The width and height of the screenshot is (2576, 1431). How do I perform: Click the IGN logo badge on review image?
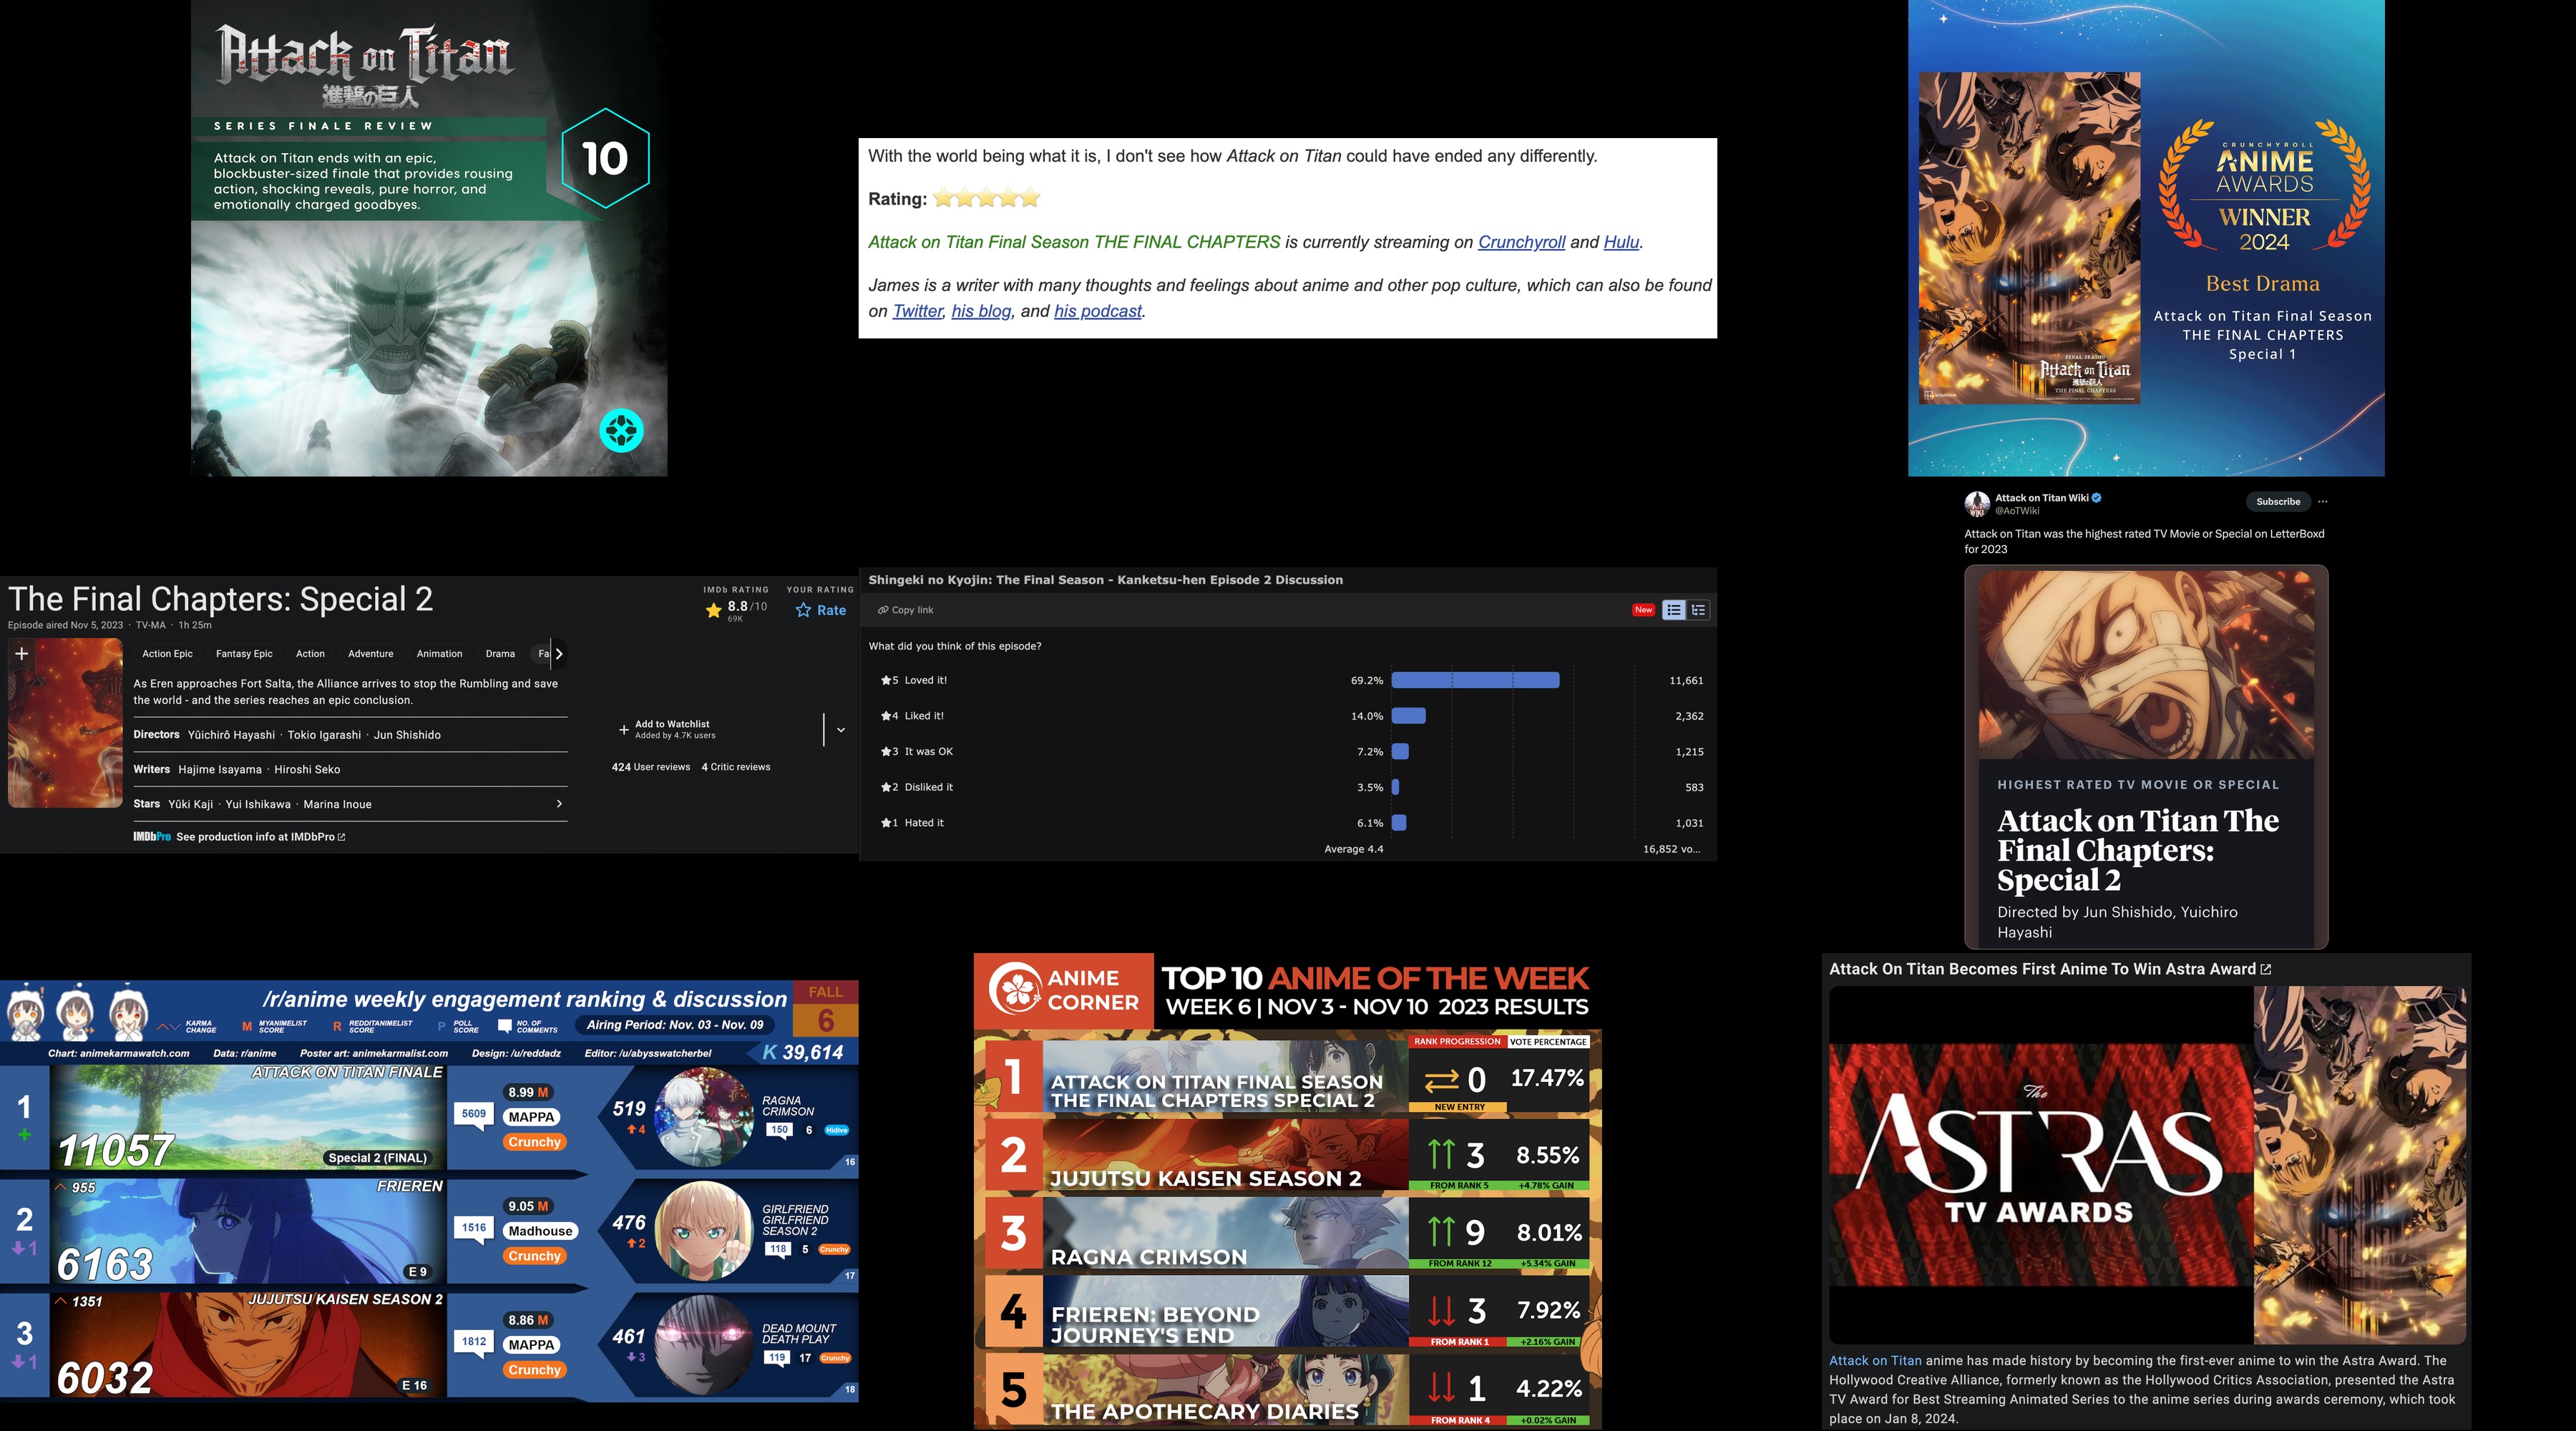click(x=621, y=431)
